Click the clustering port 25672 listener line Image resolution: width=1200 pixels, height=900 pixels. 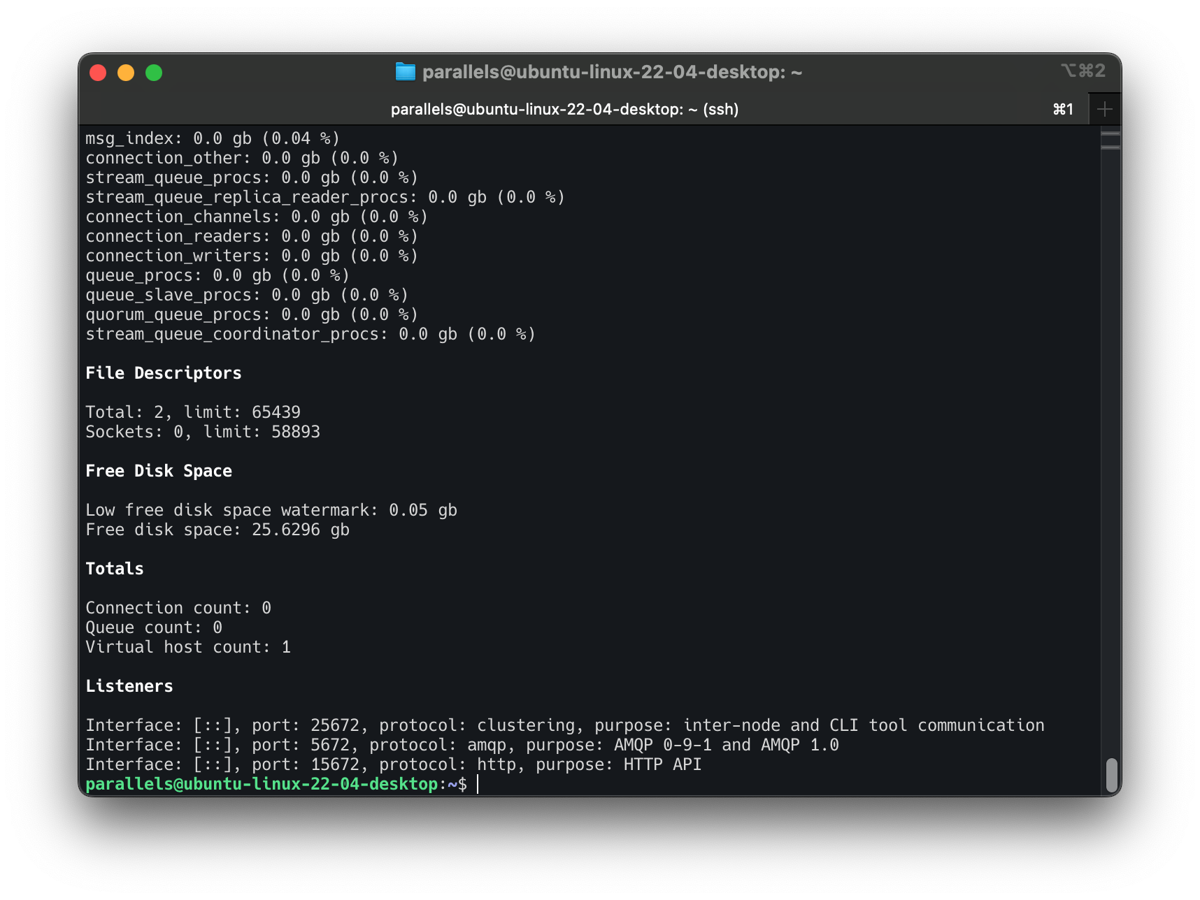[565, 725]
